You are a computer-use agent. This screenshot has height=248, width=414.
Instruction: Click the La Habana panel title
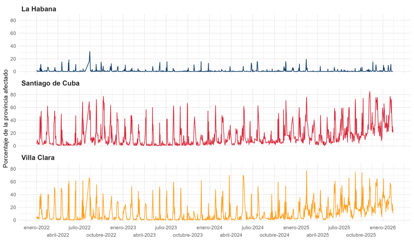(39, 9)
